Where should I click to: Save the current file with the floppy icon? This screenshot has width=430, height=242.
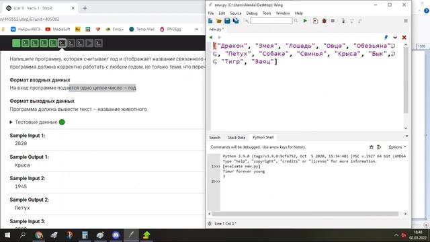(x=227, y=21)
